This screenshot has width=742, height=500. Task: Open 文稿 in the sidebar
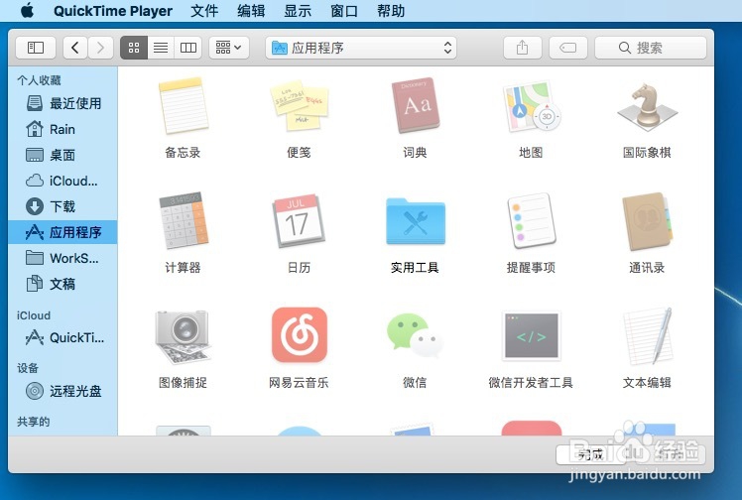click(62, 284)
